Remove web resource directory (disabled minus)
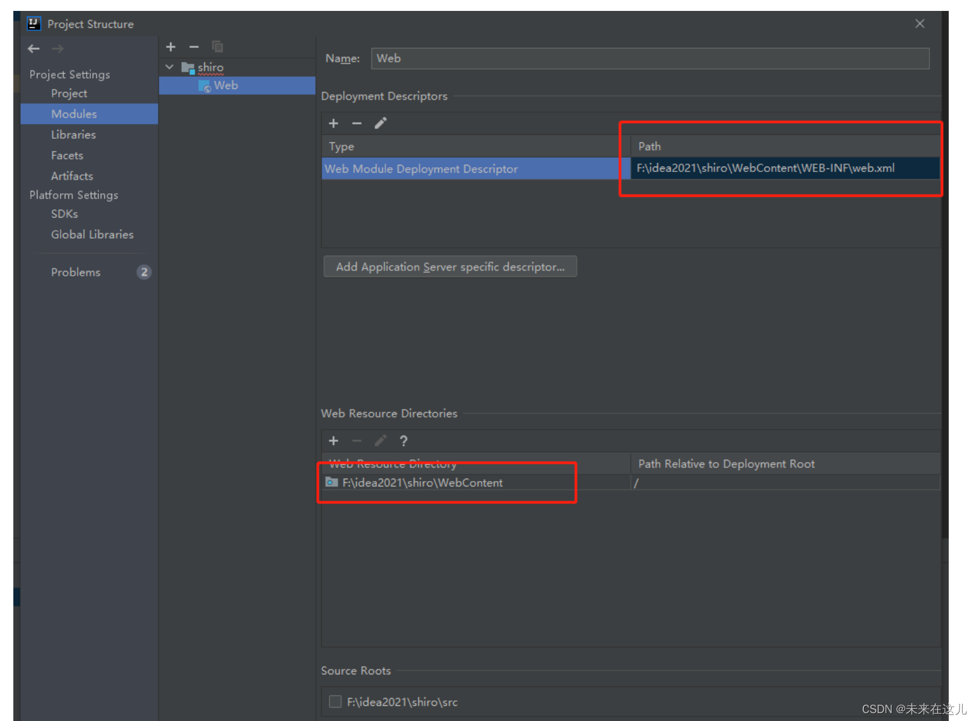The height and width of the screenshot is (721, 976). click(357, 441)
